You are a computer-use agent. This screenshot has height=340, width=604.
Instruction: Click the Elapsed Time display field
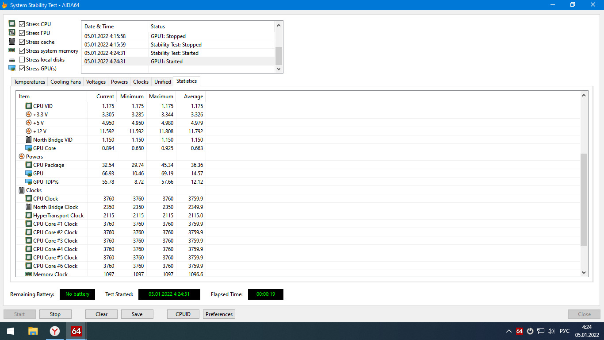coord(266,294)
